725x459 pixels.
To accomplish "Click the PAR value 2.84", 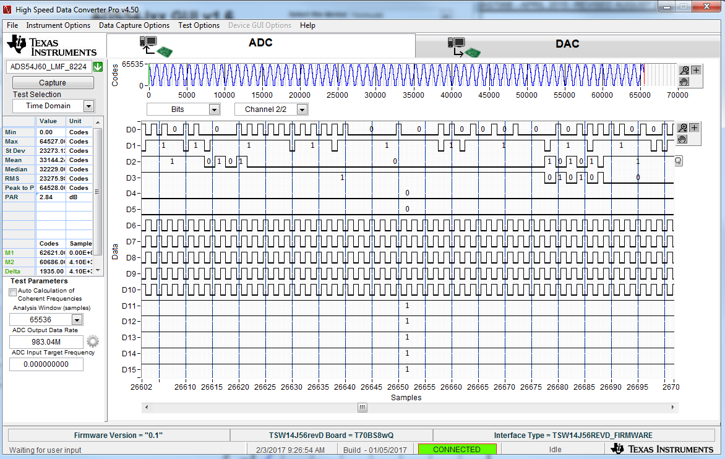I will tap(51, 197).
